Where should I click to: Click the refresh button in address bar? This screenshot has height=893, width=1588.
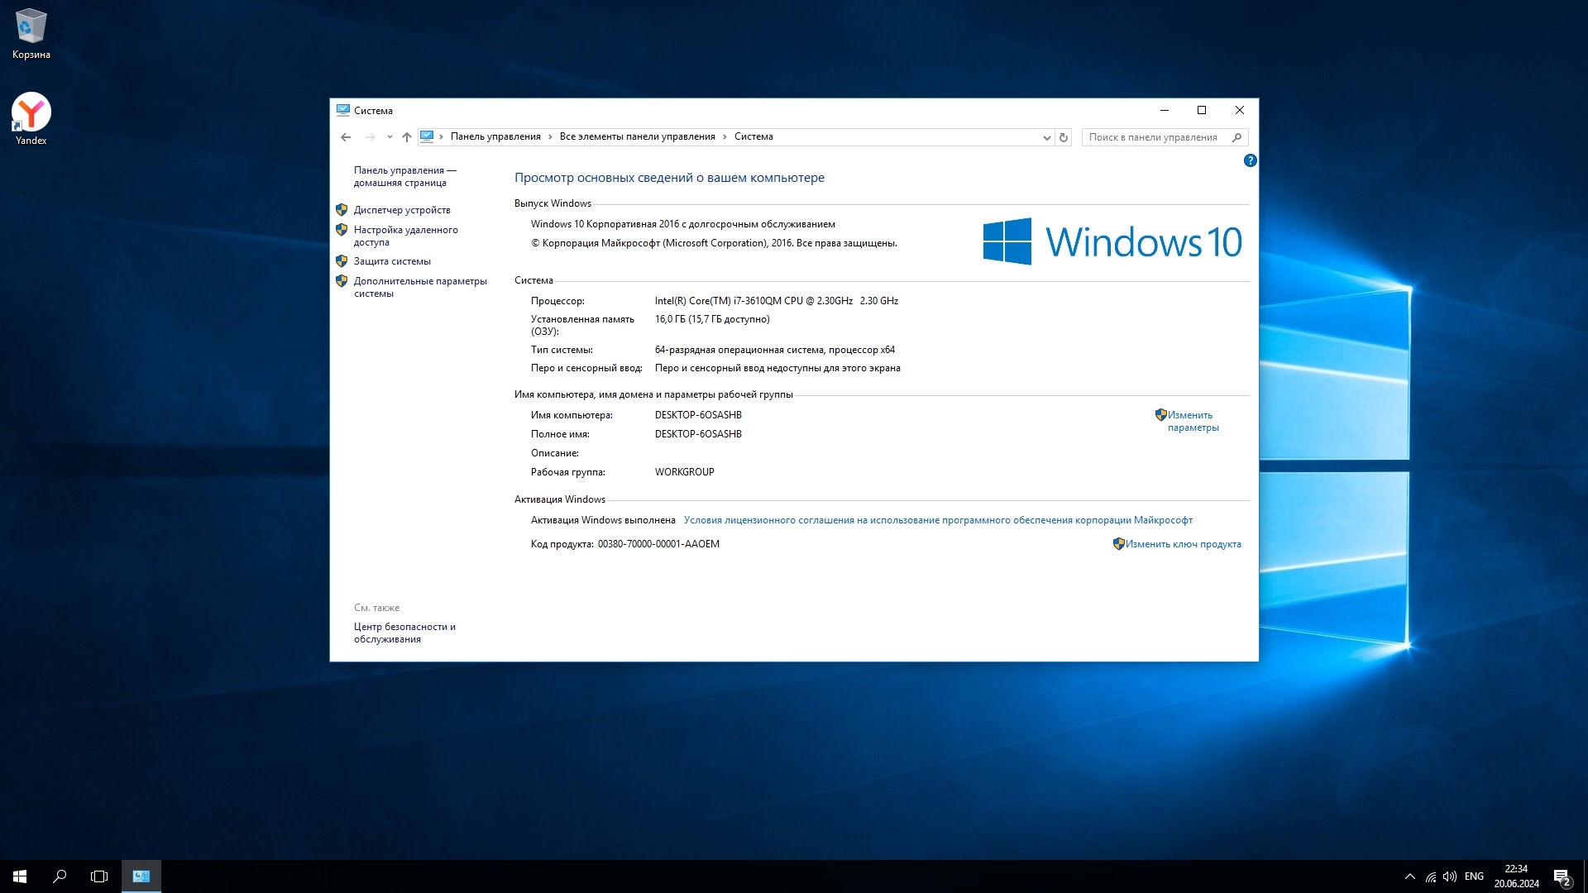1064,137
